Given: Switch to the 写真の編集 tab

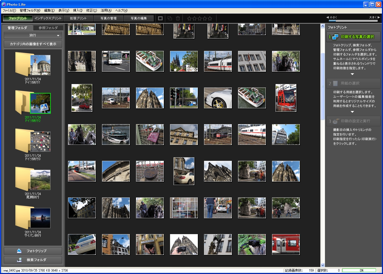Looking at the screenshot, I should (138, 18).
